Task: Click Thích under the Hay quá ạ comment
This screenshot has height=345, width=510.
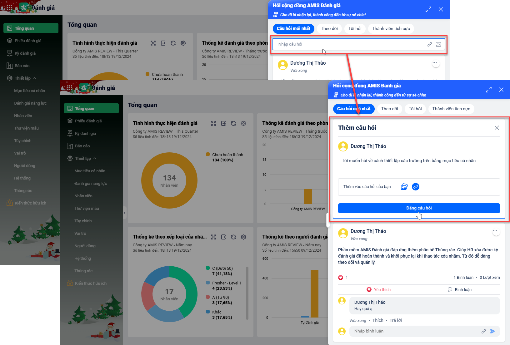Action: click(x=378, y=320)
